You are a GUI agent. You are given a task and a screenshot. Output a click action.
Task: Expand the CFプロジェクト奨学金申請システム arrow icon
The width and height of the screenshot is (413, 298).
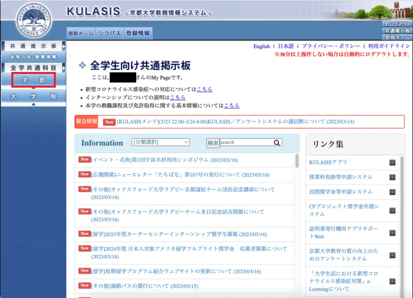[392, 210]
